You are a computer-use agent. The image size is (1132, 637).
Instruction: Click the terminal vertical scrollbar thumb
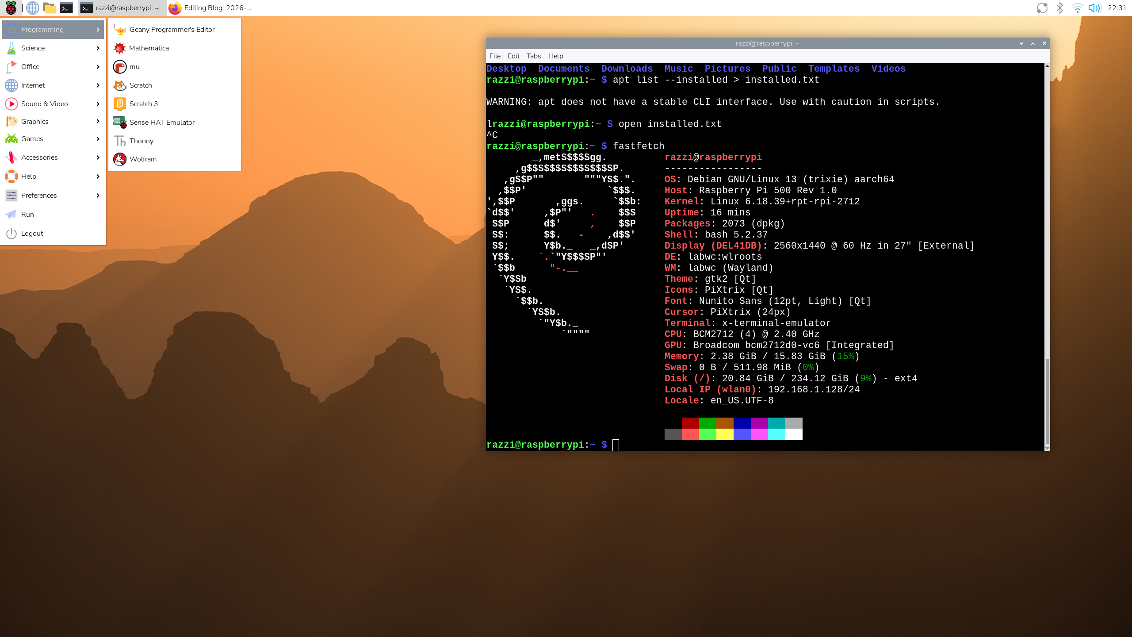tap(1047, 403)
